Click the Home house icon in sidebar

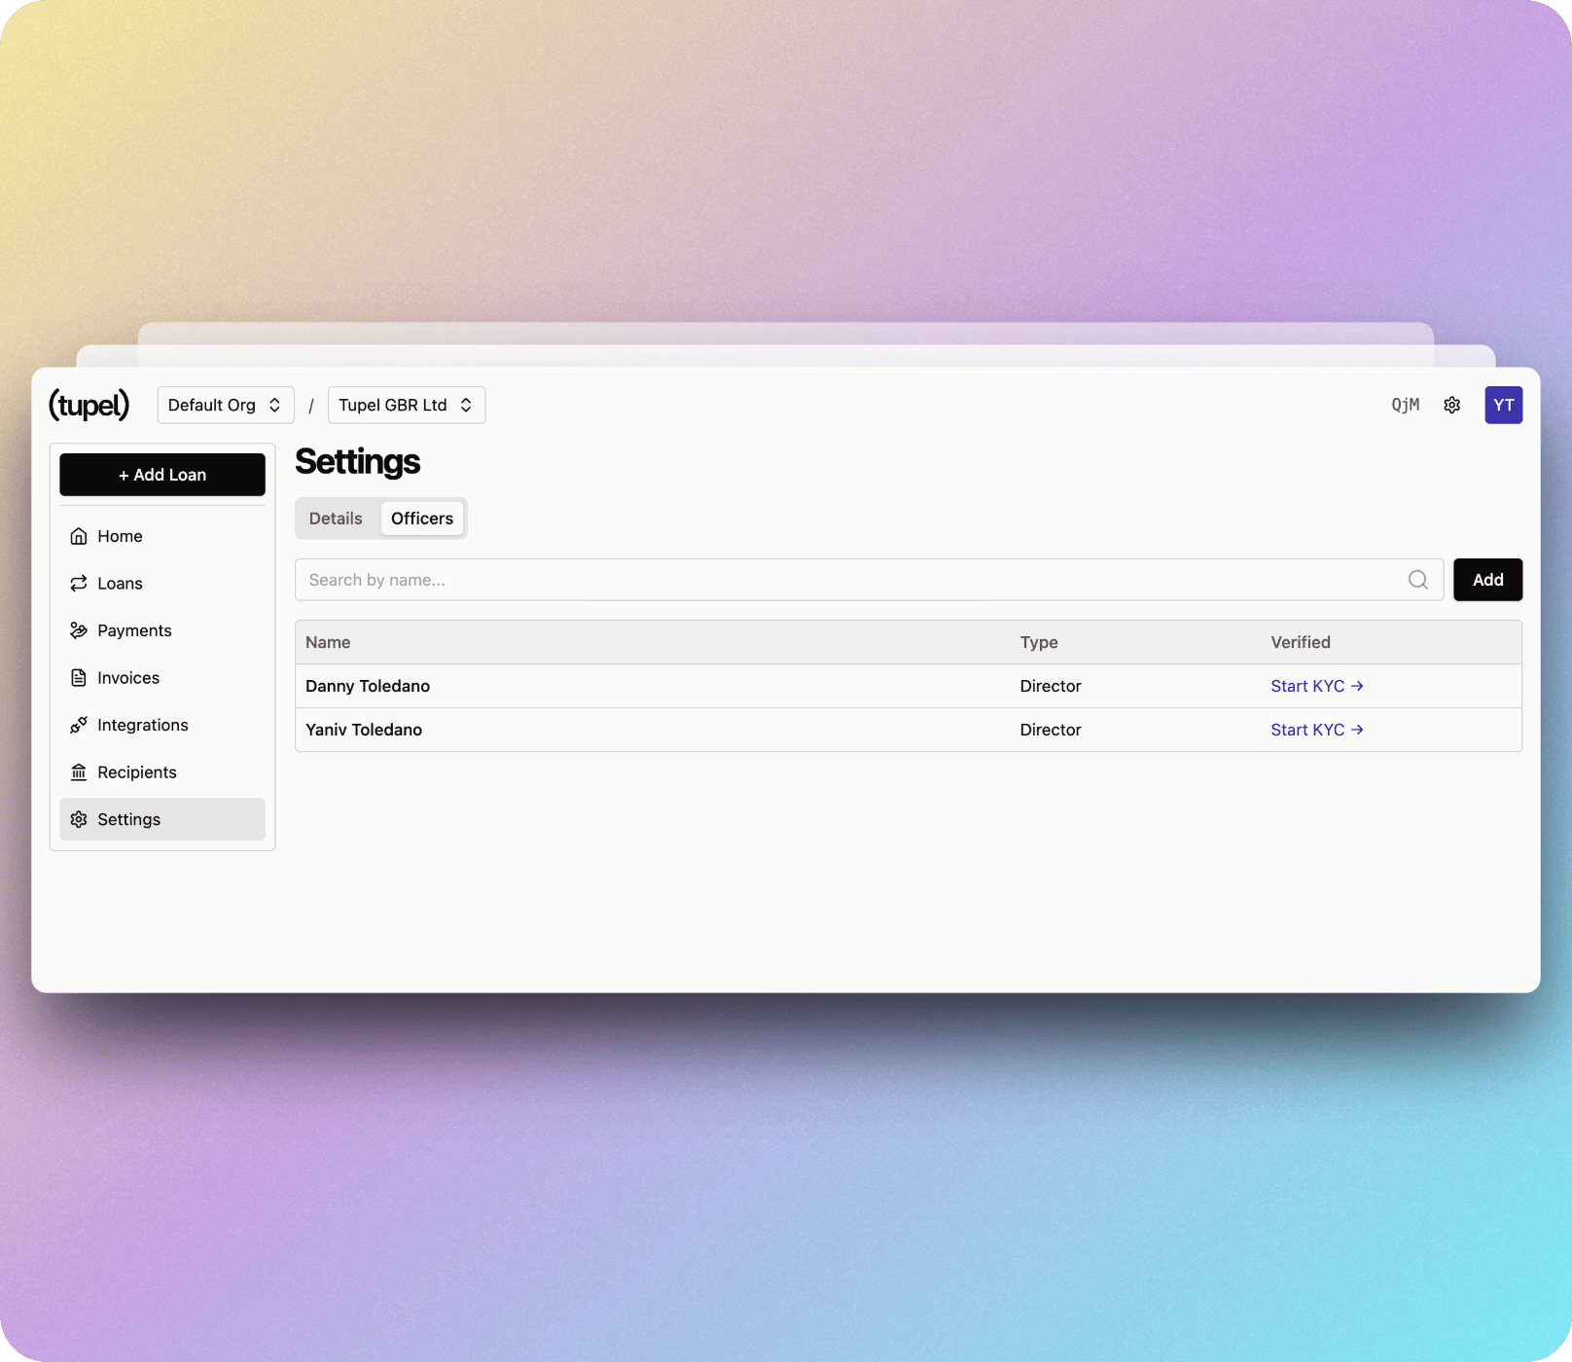79,536
